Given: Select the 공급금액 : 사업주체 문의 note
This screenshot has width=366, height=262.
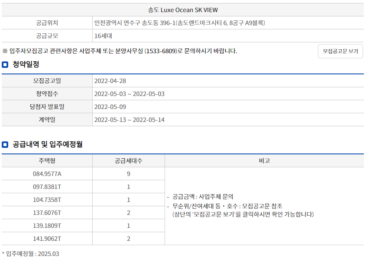Looking at the screenshot, I should pos(203,197).
